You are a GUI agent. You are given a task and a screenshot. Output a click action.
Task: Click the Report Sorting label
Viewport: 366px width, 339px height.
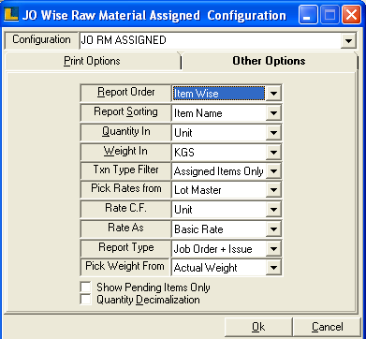[x=125, y=112]
